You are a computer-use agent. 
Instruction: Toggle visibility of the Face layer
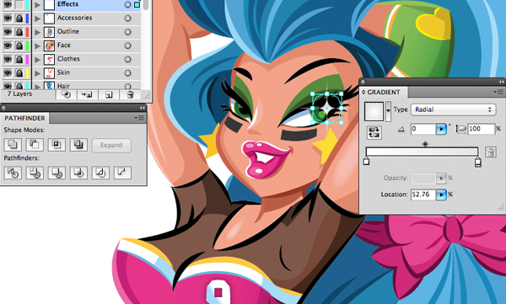(8, 45)
